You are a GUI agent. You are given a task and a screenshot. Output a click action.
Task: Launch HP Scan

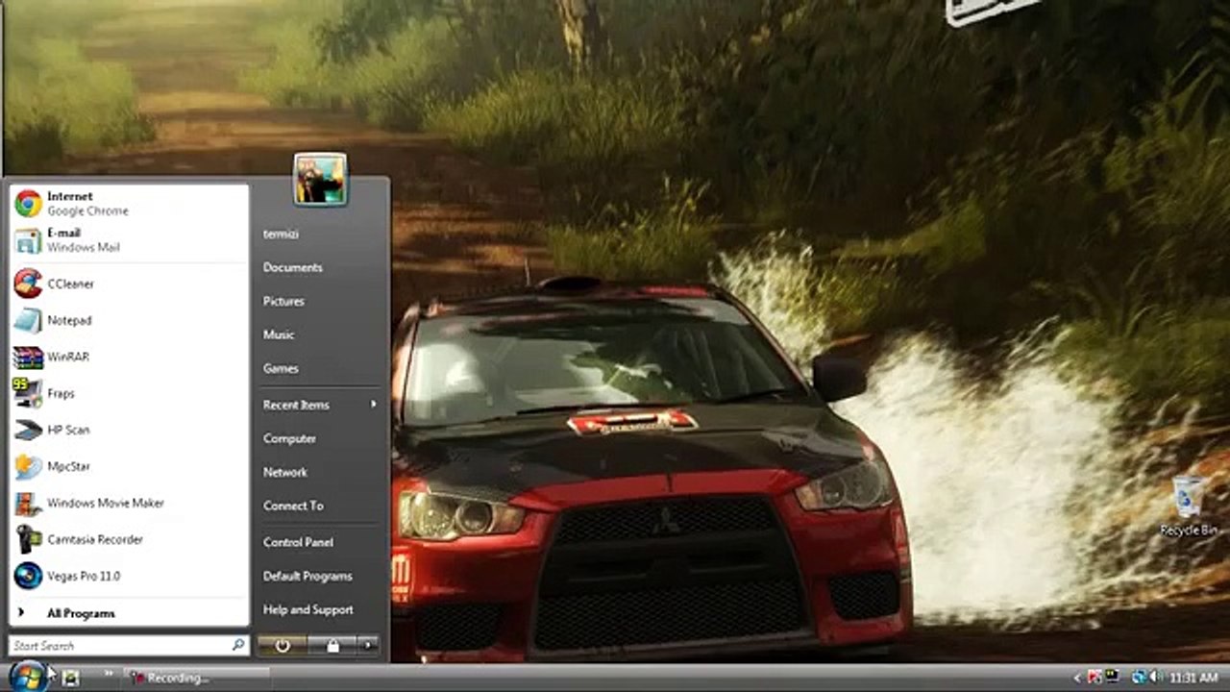(128, 430)
